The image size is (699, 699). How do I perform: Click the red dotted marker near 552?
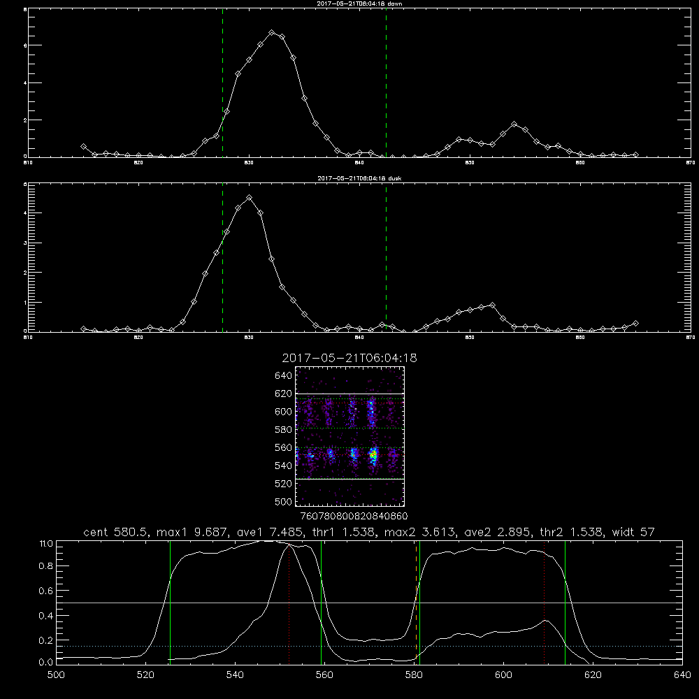tap(289, 603)
